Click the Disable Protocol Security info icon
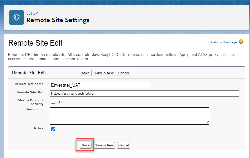The height and width of the screenshot is (158, 250). pyautogui.click(x=59, y=102)
